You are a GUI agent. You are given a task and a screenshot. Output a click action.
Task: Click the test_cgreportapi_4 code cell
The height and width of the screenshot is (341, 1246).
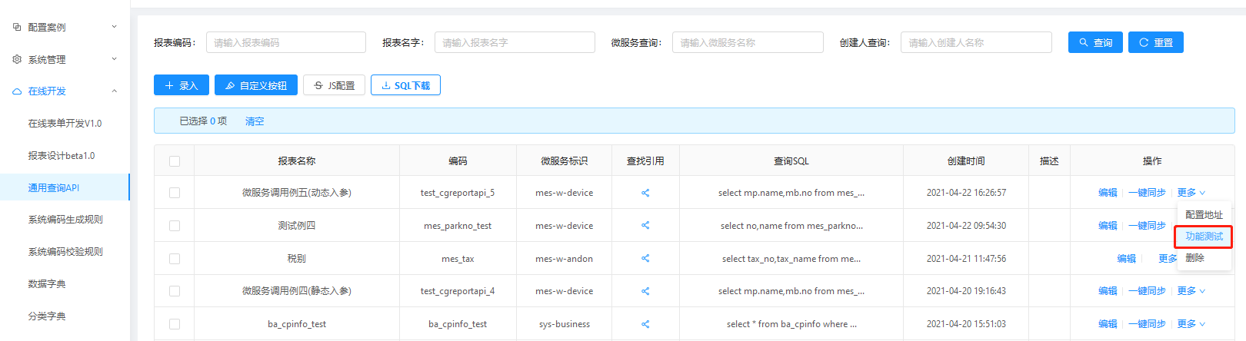pos(458,291)
